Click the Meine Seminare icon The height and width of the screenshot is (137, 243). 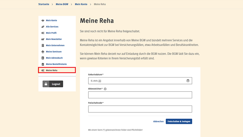tap(43, 52)
